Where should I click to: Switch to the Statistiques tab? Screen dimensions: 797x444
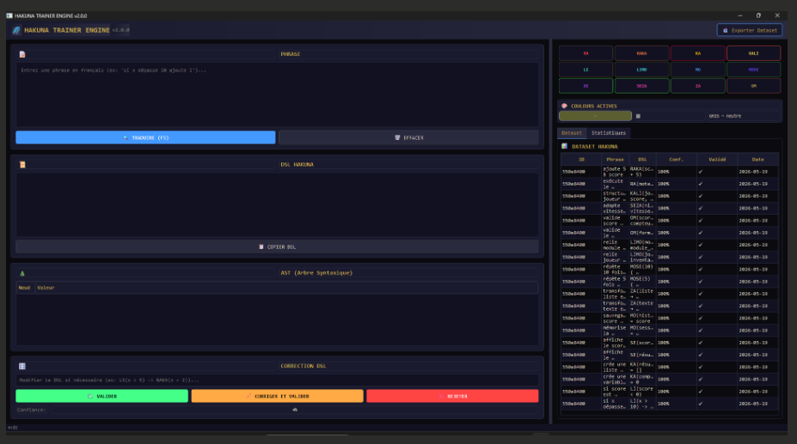(x=609, y=133)
